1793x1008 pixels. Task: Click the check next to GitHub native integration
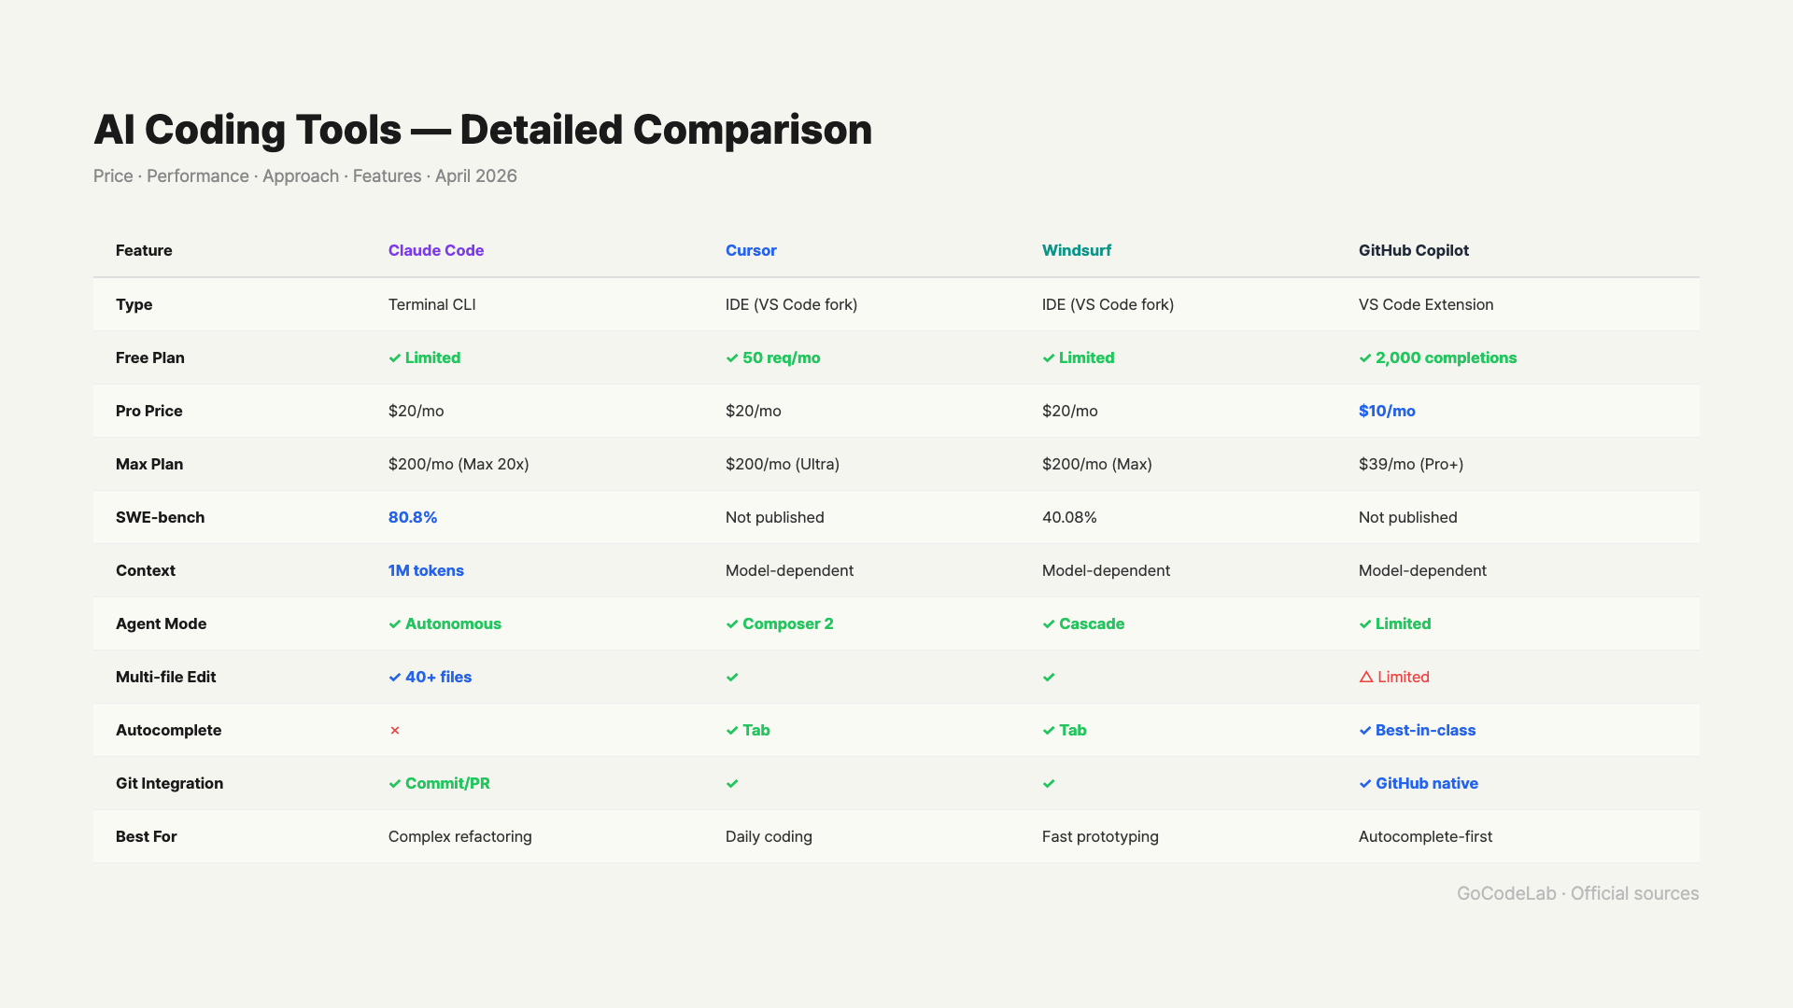click(1364, 783)
